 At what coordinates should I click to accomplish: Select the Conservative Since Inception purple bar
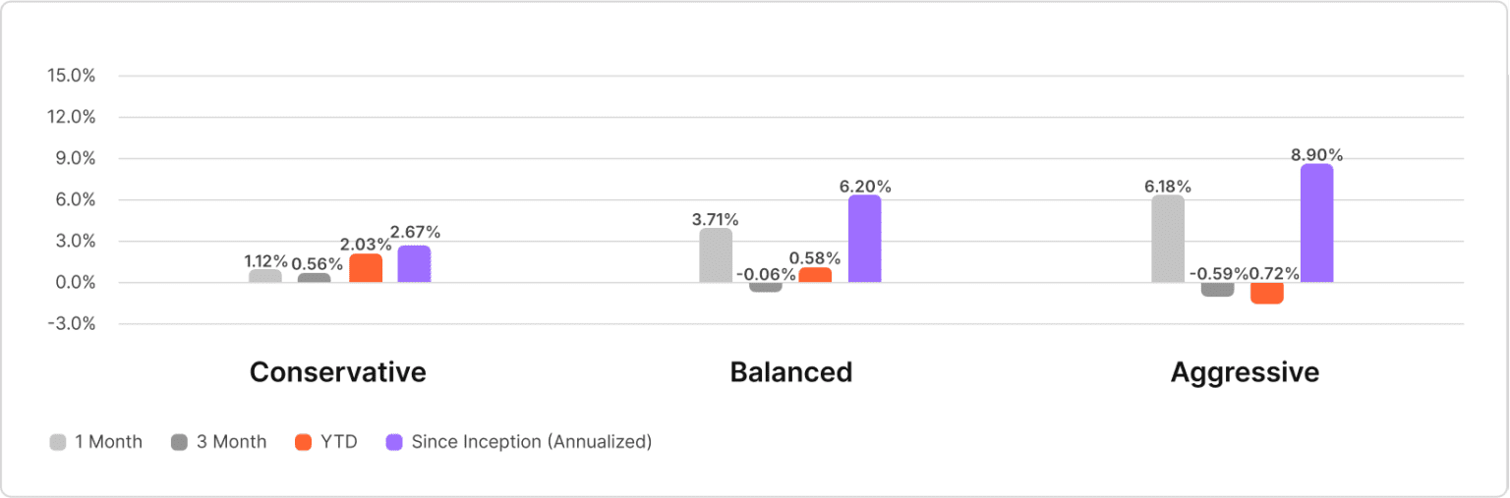(414, 264)
